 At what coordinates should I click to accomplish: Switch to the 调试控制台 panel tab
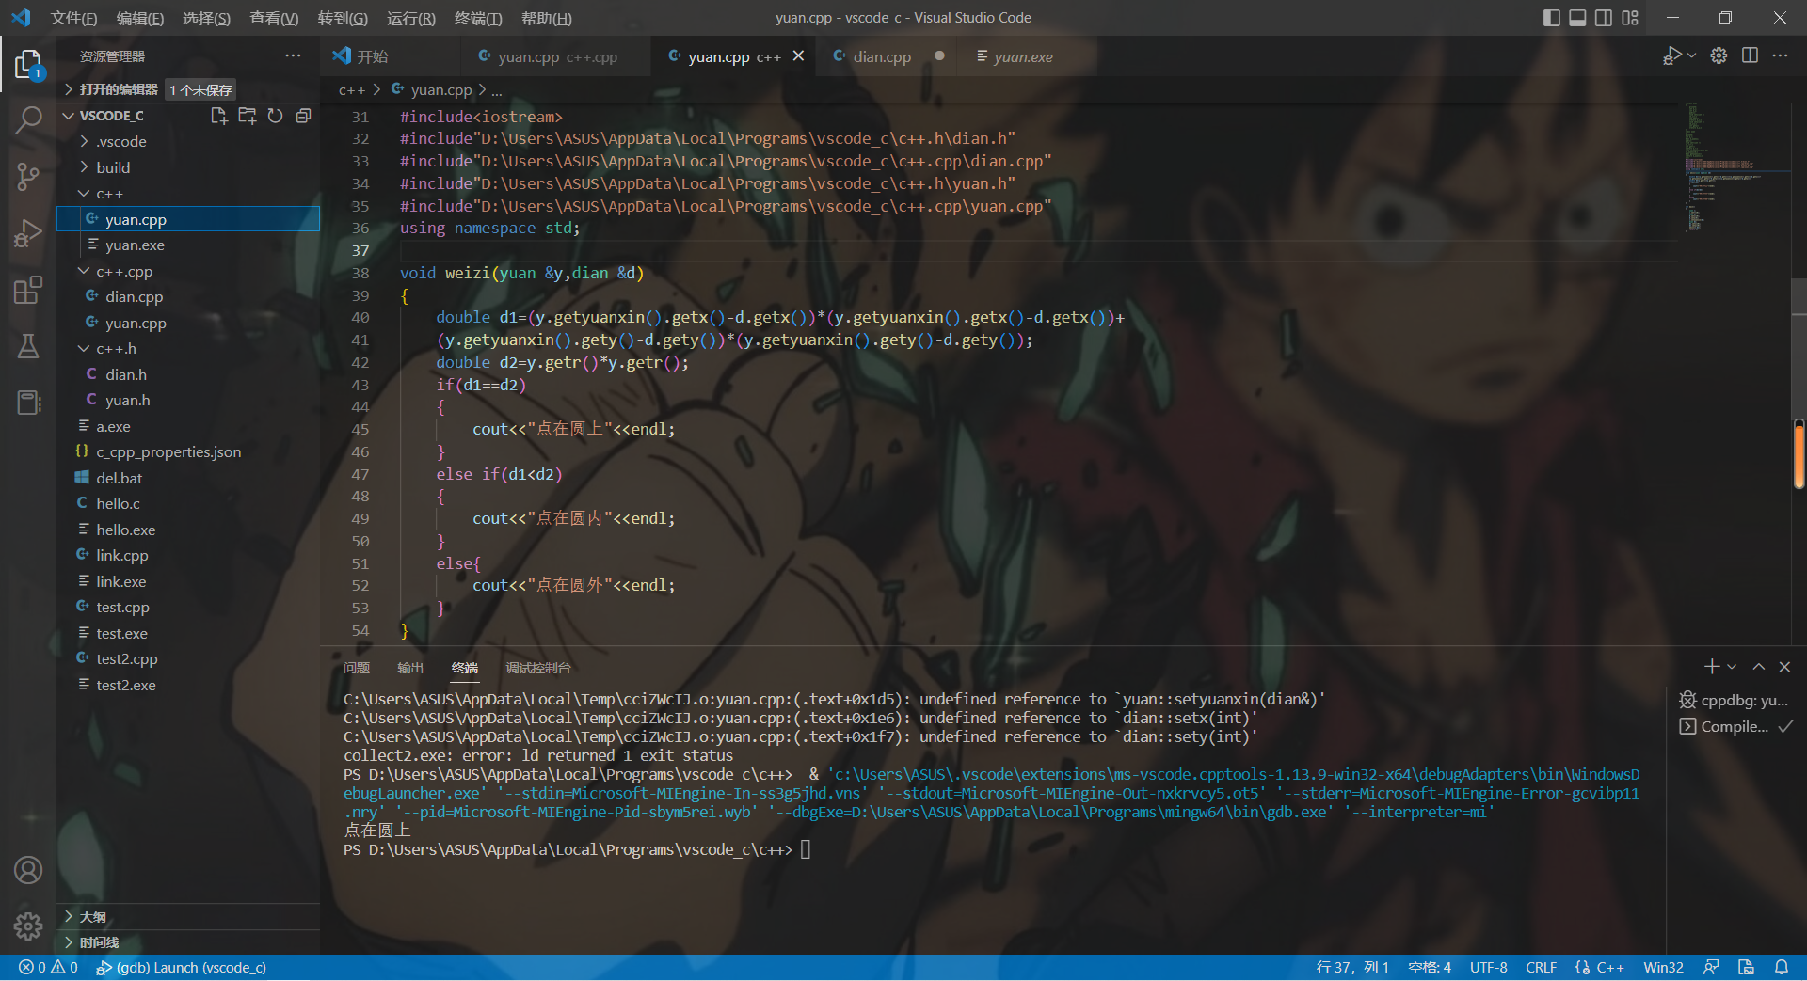coord(538,668)
